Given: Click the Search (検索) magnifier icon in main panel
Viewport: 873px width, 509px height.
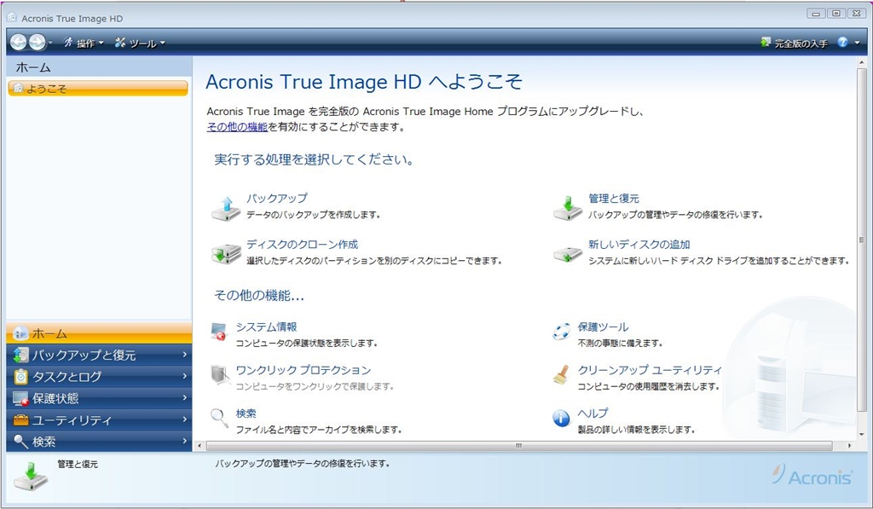Looking at the screenshot, I should tap(219, 419).
